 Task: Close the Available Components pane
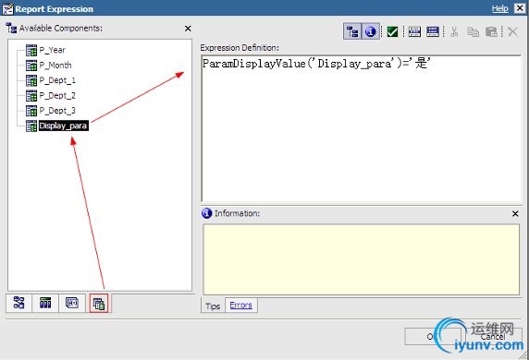188,29
